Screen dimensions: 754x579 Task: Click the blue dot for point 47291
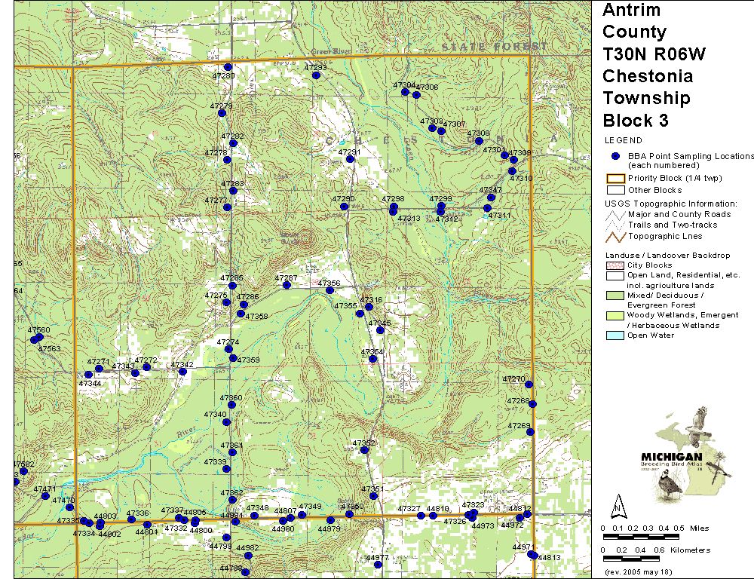(x=349, y=159)
